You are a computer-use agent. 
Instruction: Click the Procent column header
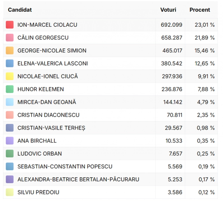200,10
